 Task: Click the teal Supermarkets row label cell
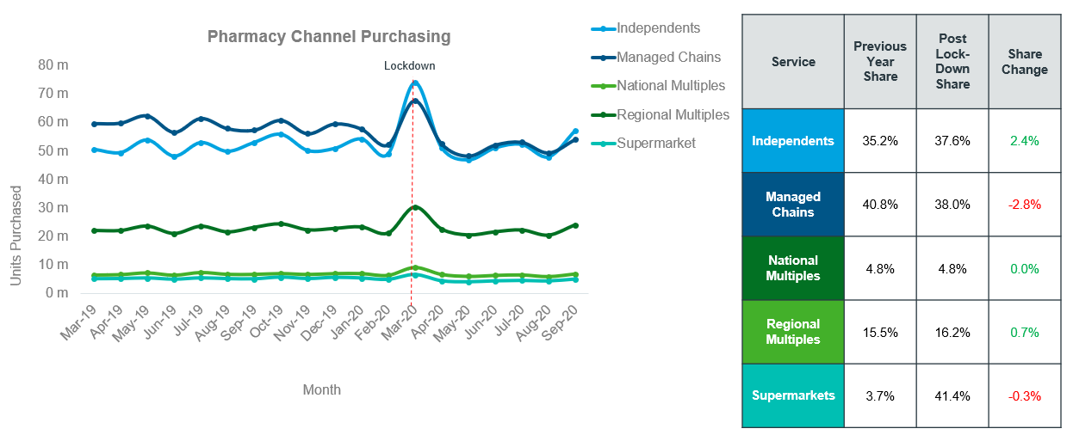pos(793,395)
